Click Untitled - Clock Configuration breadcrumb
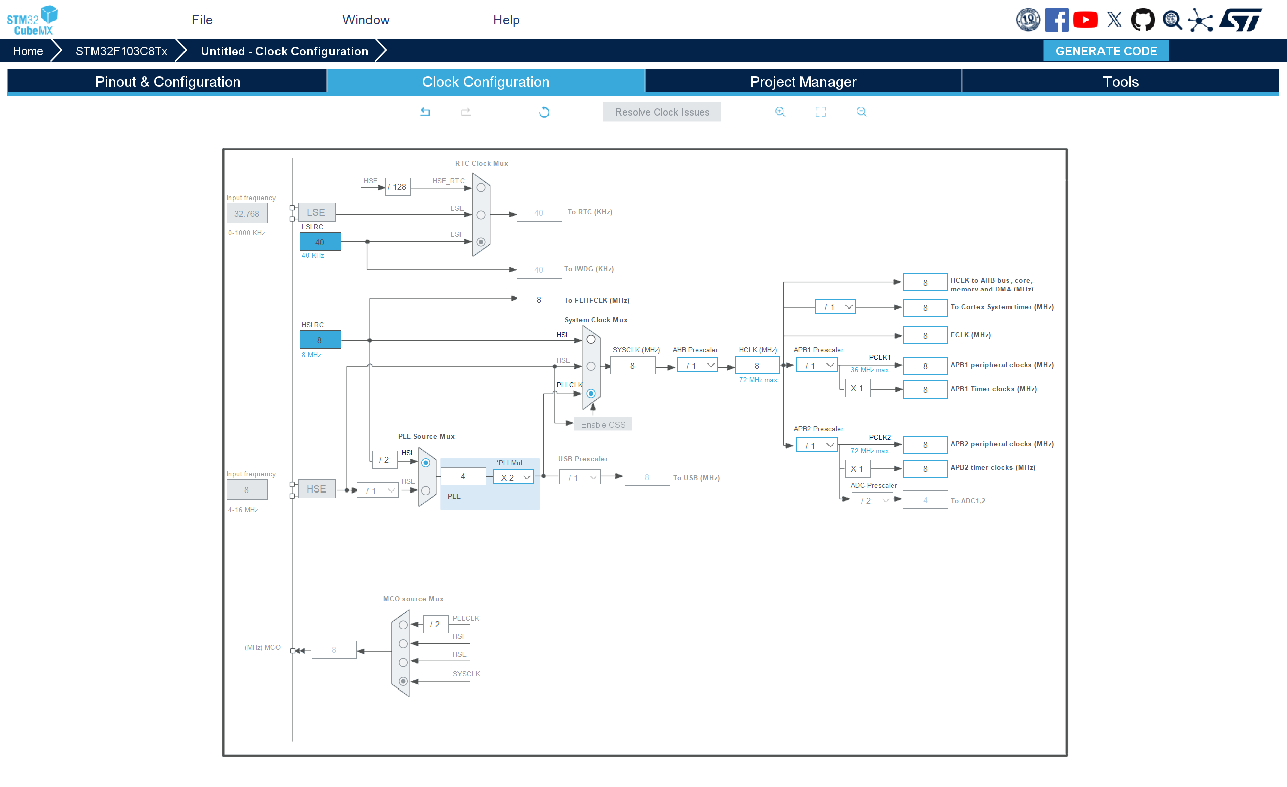Viewport: 1287px width, 787px height. [285, 51]
